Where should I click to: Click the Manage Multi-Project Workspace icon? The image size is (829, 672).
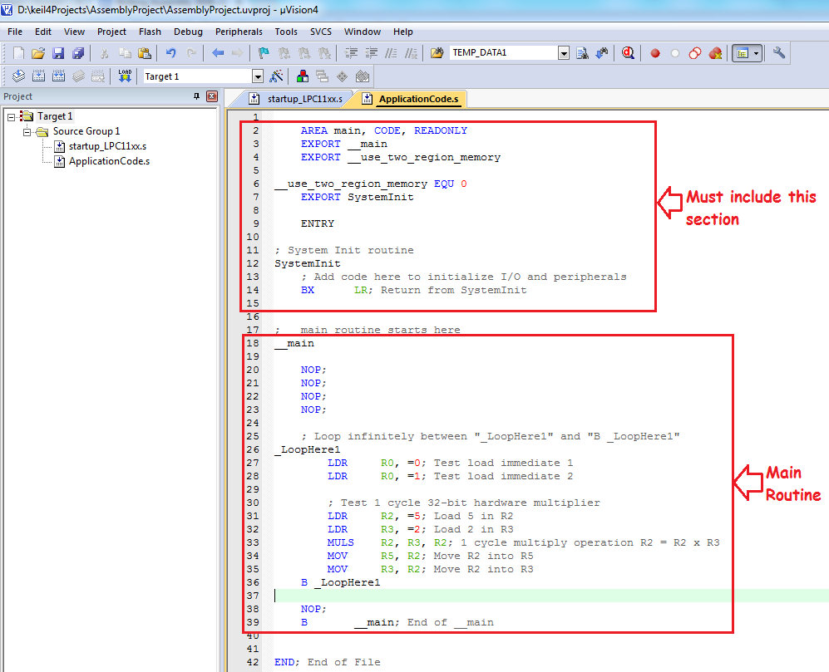323,76
